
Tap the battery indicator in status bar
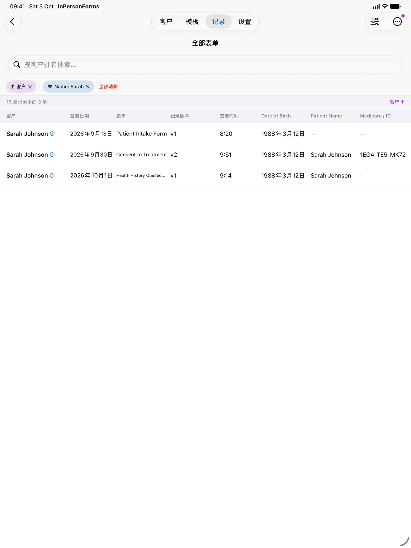tap(395, 6)
